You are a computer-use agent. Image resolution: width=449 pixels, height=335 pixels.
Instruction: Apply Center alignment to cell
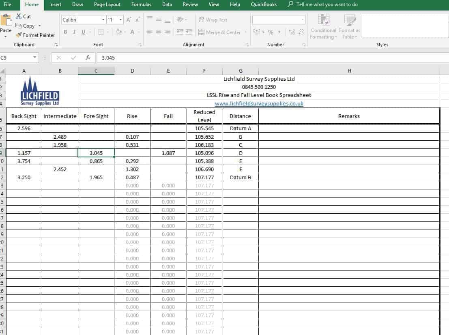[158, 32]
